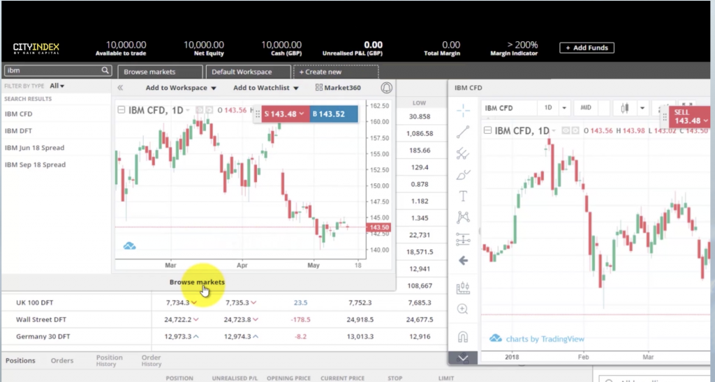Image resolution: width=715 pixels, height=382 pixels.
Task: Expand sell price dropdown on S 143.48
Action: point(302,114)
